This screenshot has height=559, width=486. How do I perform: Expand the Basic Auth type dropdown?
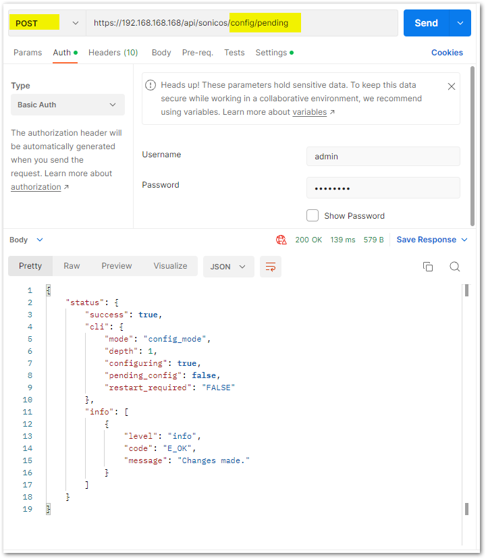click(x=67, y=105)
